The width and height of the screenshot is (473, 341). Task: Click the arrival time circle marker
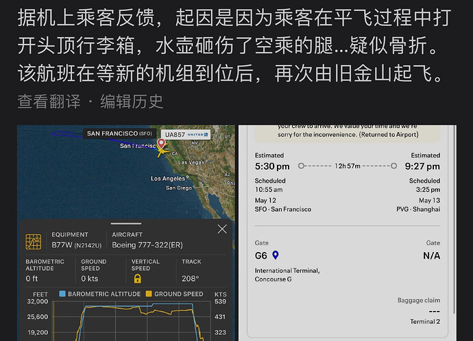pos(393,166)
